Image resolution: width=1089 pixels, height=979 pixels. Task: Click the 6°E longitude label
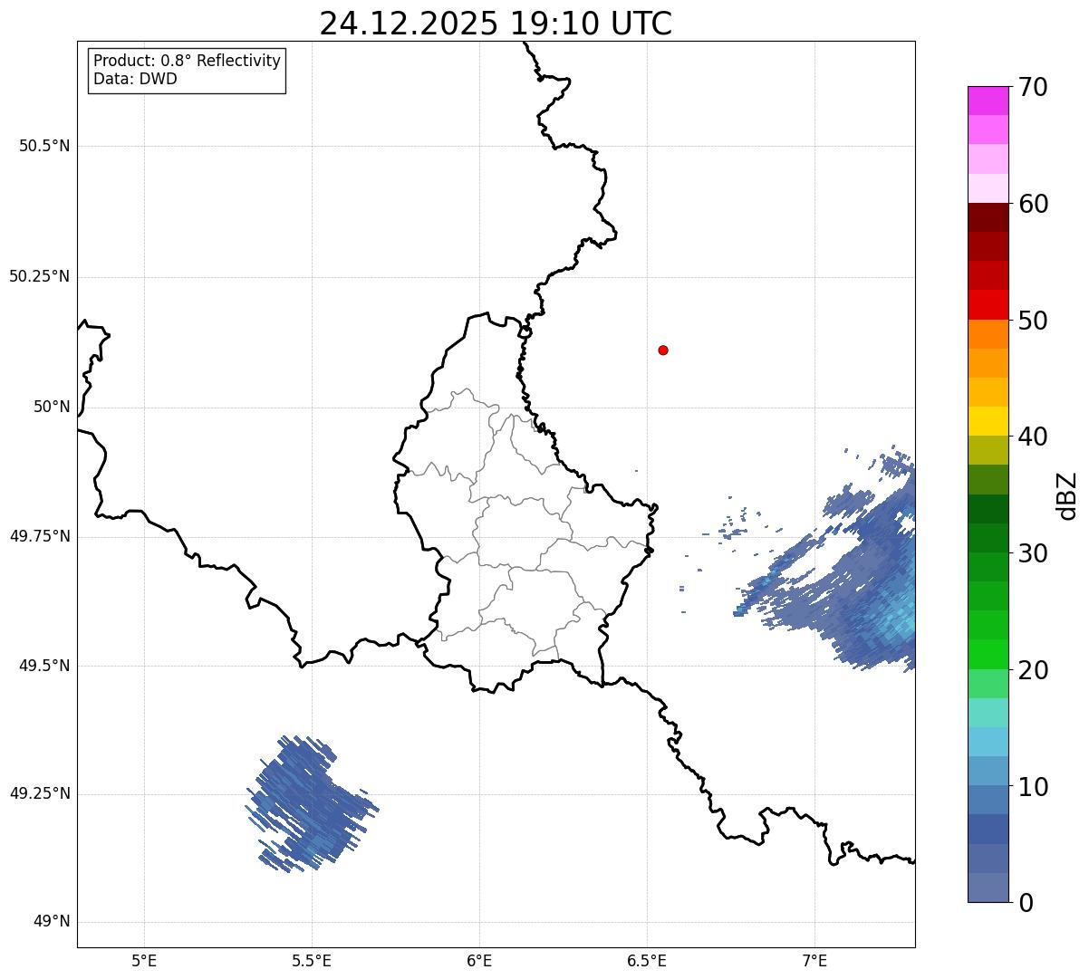[479, 960]
